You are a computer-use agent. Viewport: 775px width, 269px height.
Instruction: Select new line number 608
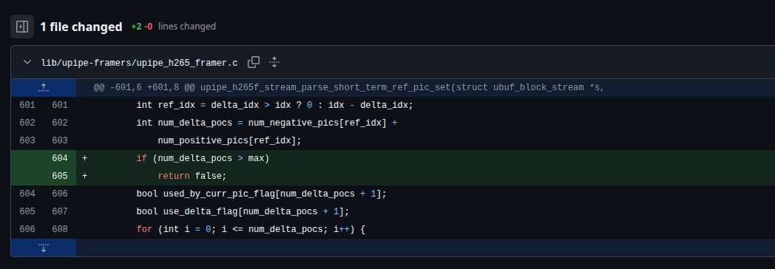[x=59, y=230]
